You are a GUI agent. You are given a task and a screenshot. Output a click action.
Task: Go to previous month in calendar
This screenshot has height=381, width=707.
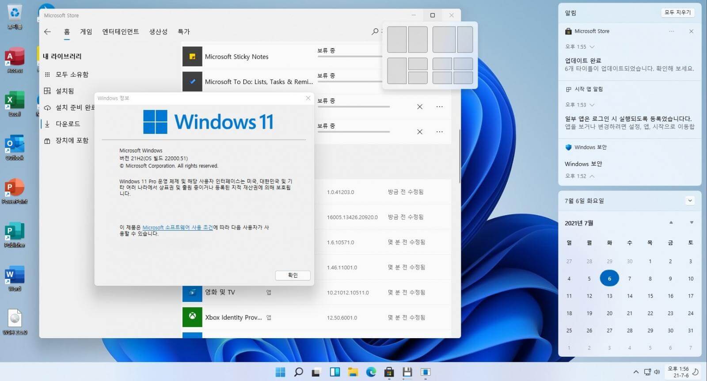click(x=671, y=223)
